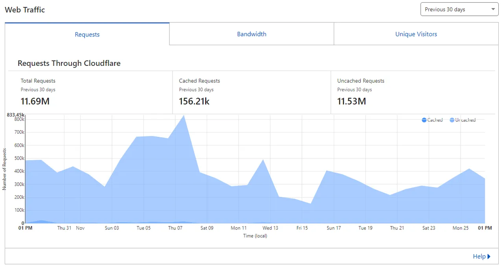The width and height of the screenshot is (503, 267).
Task: Open the Previous 30 days dropdown arrow
Action: (493, 9)
